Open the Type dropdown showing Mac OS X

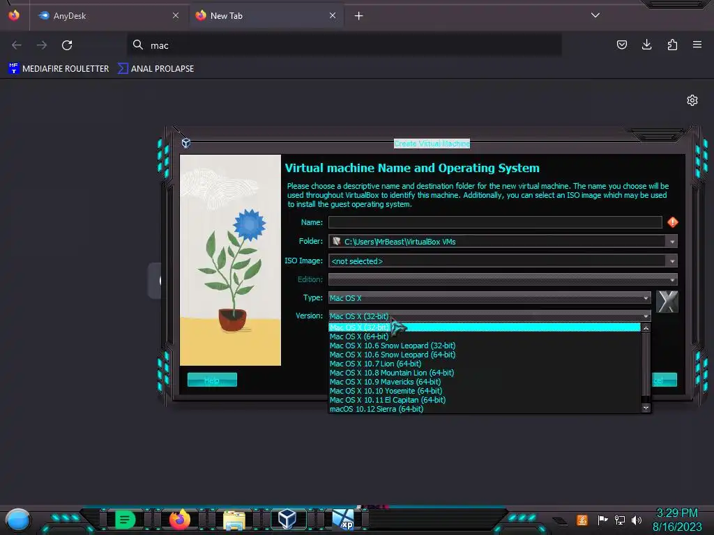pos(489,298)
